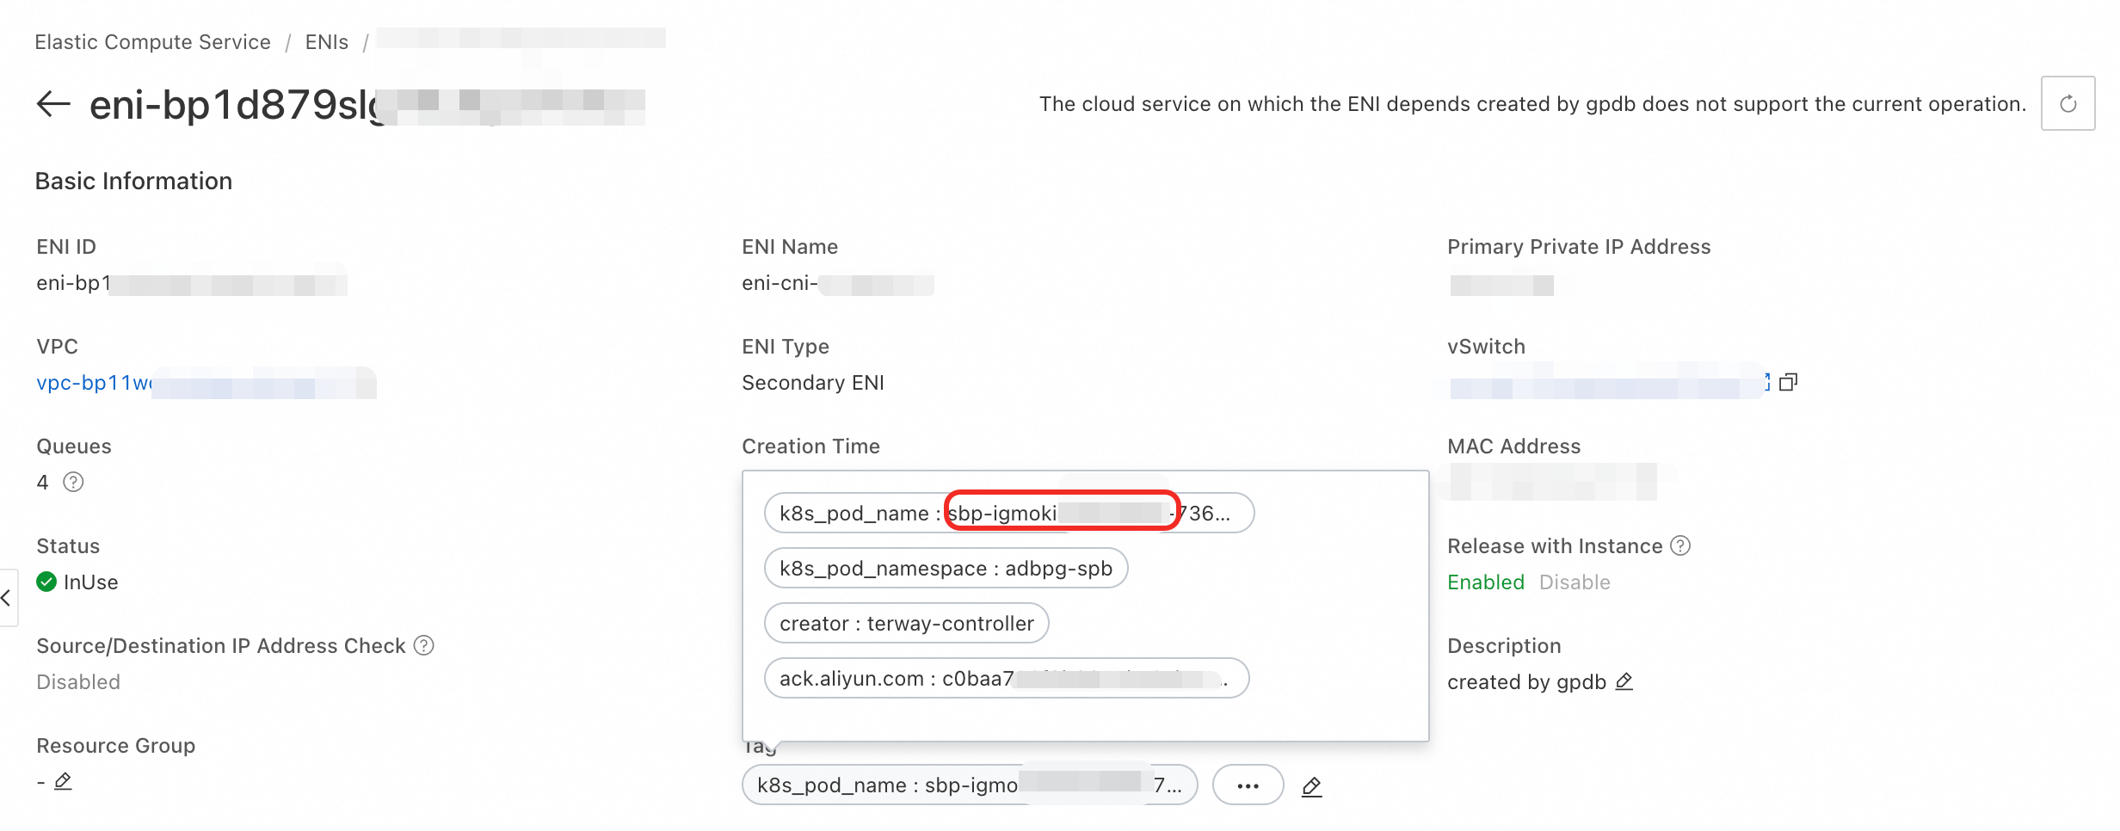Show more tags with ellipsis button
Image resolution: width=2120 pixels, height=831 pixels.
1248,785
